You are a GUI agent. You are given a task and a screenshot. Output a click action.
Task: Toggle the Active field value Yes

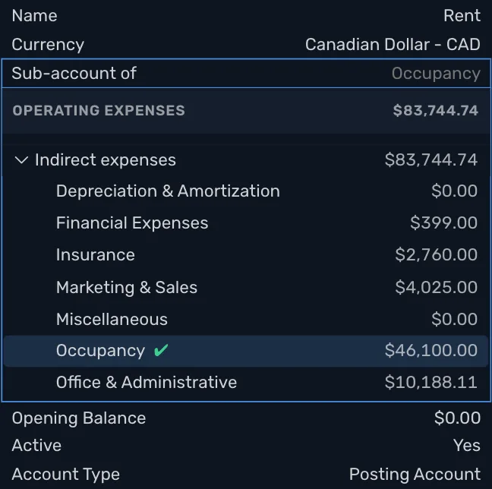click(467, 446)
